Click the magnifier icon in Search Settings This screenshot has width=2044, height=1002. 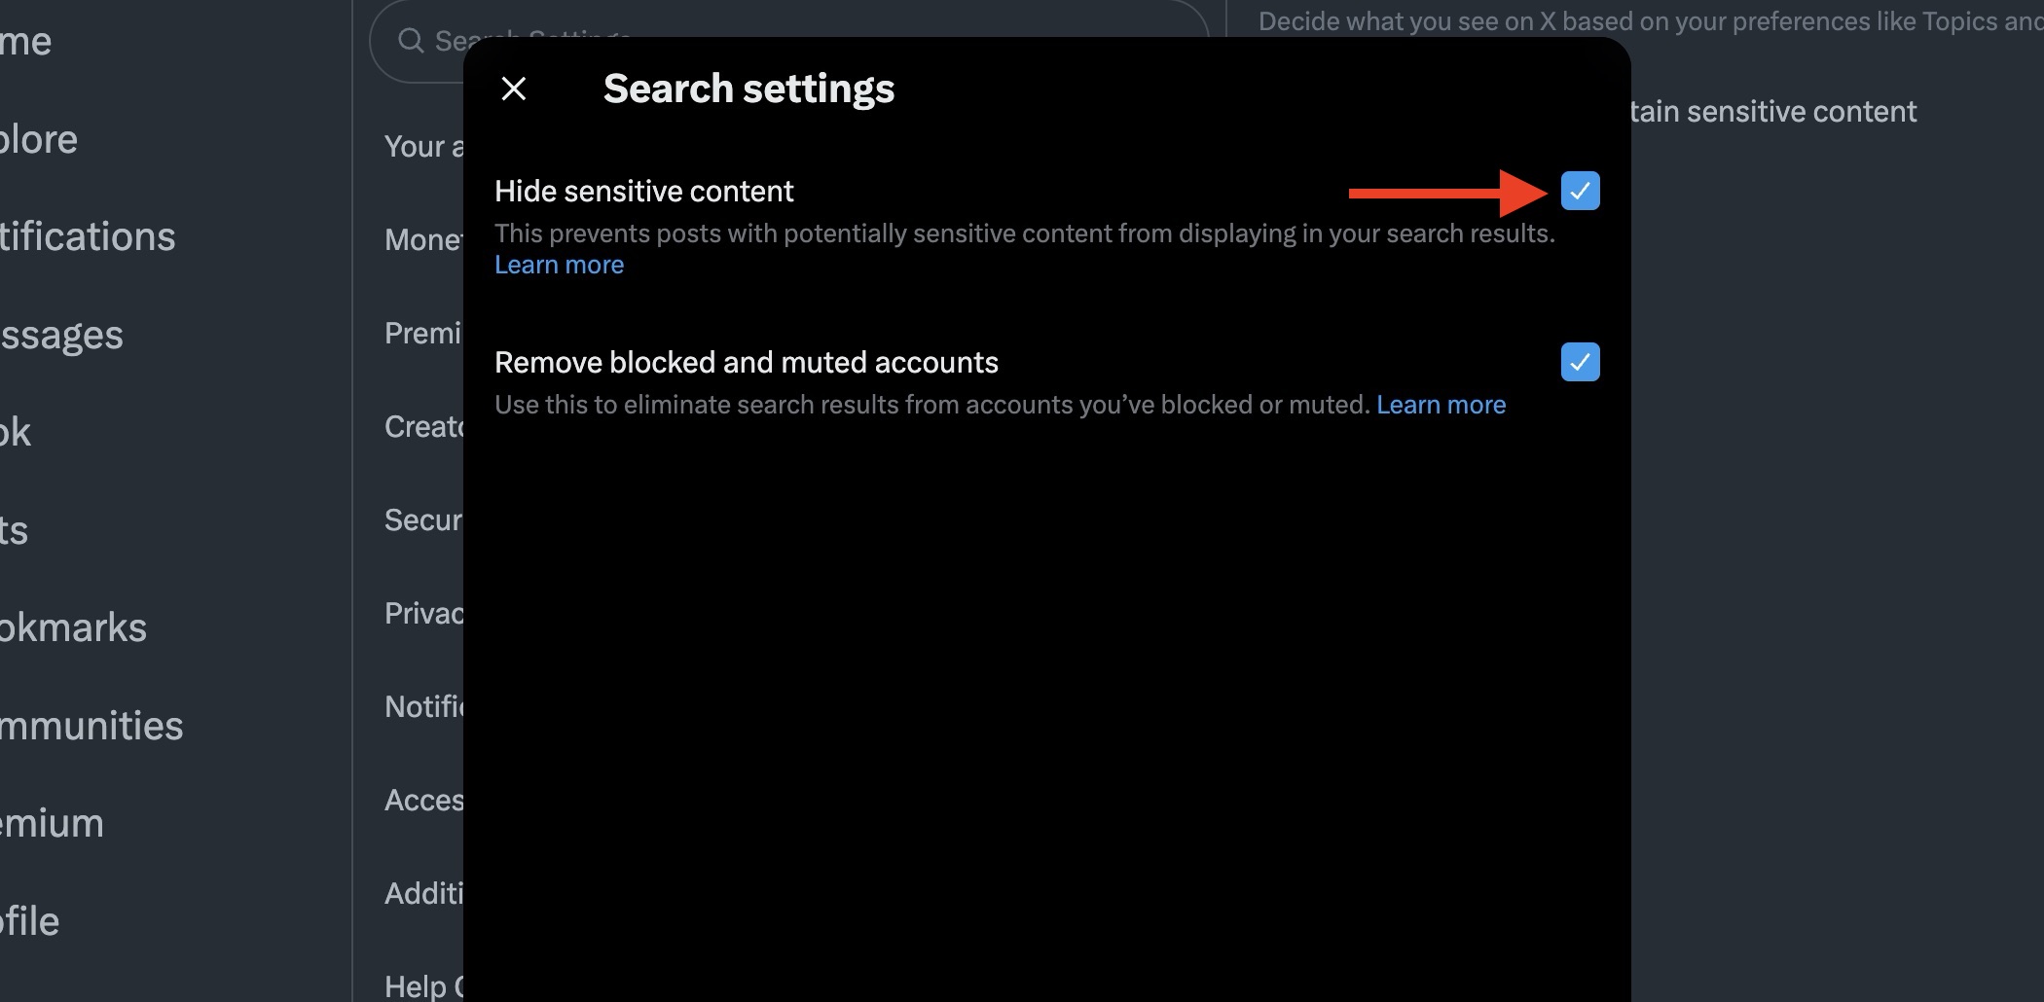point(411,41)
